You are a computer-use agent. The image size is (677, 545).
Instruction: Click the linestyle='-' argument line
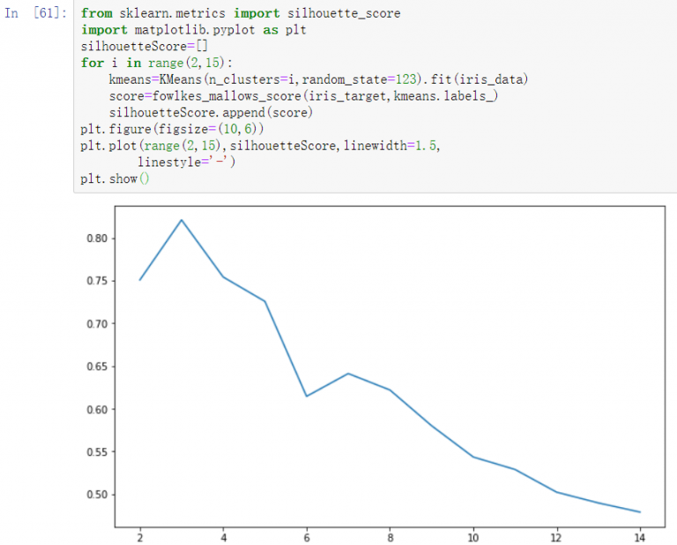pyautogui.click(x=187, y=162)
